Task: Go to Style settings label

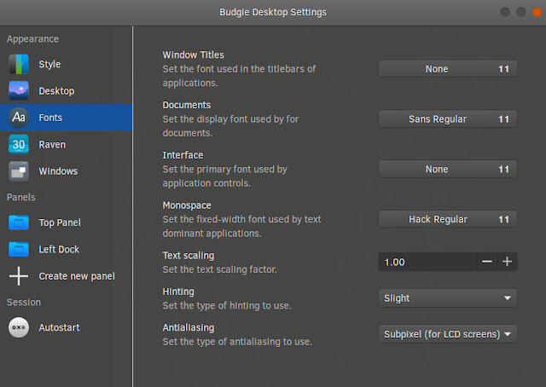Action: pos(49,64)
